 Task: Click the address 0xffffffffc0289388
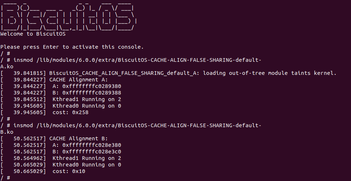[92, 93]
